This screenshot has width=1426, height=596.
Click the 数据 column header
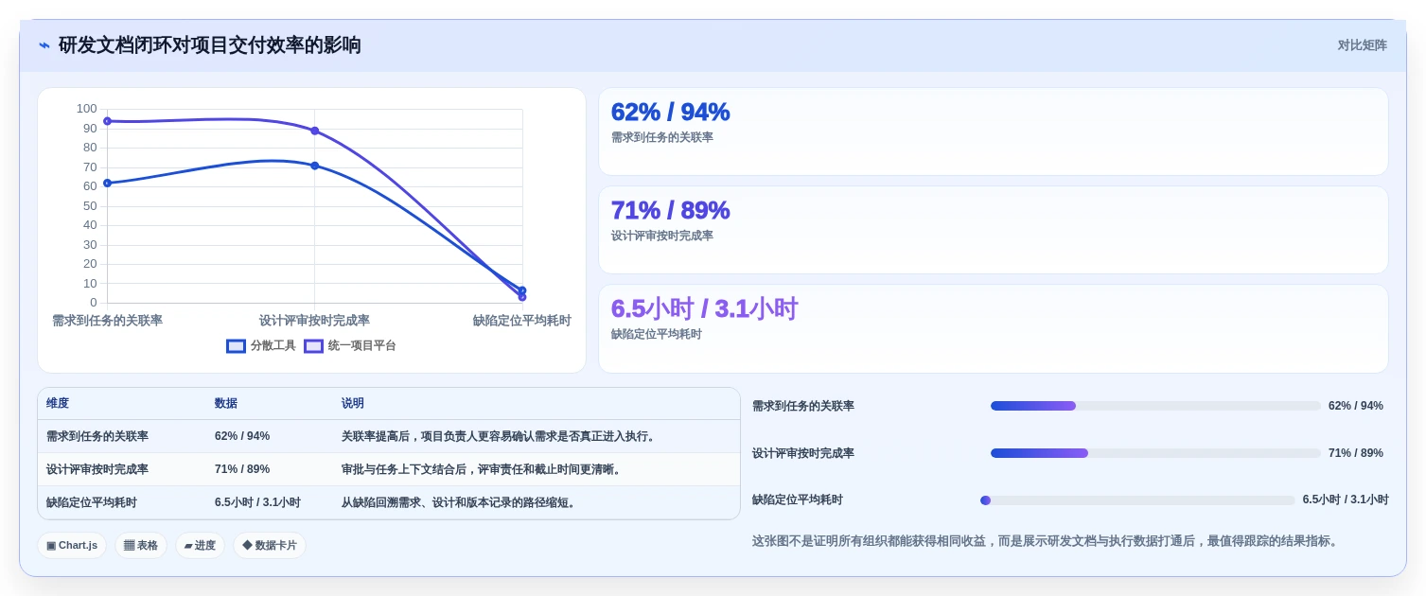[226, 403]
